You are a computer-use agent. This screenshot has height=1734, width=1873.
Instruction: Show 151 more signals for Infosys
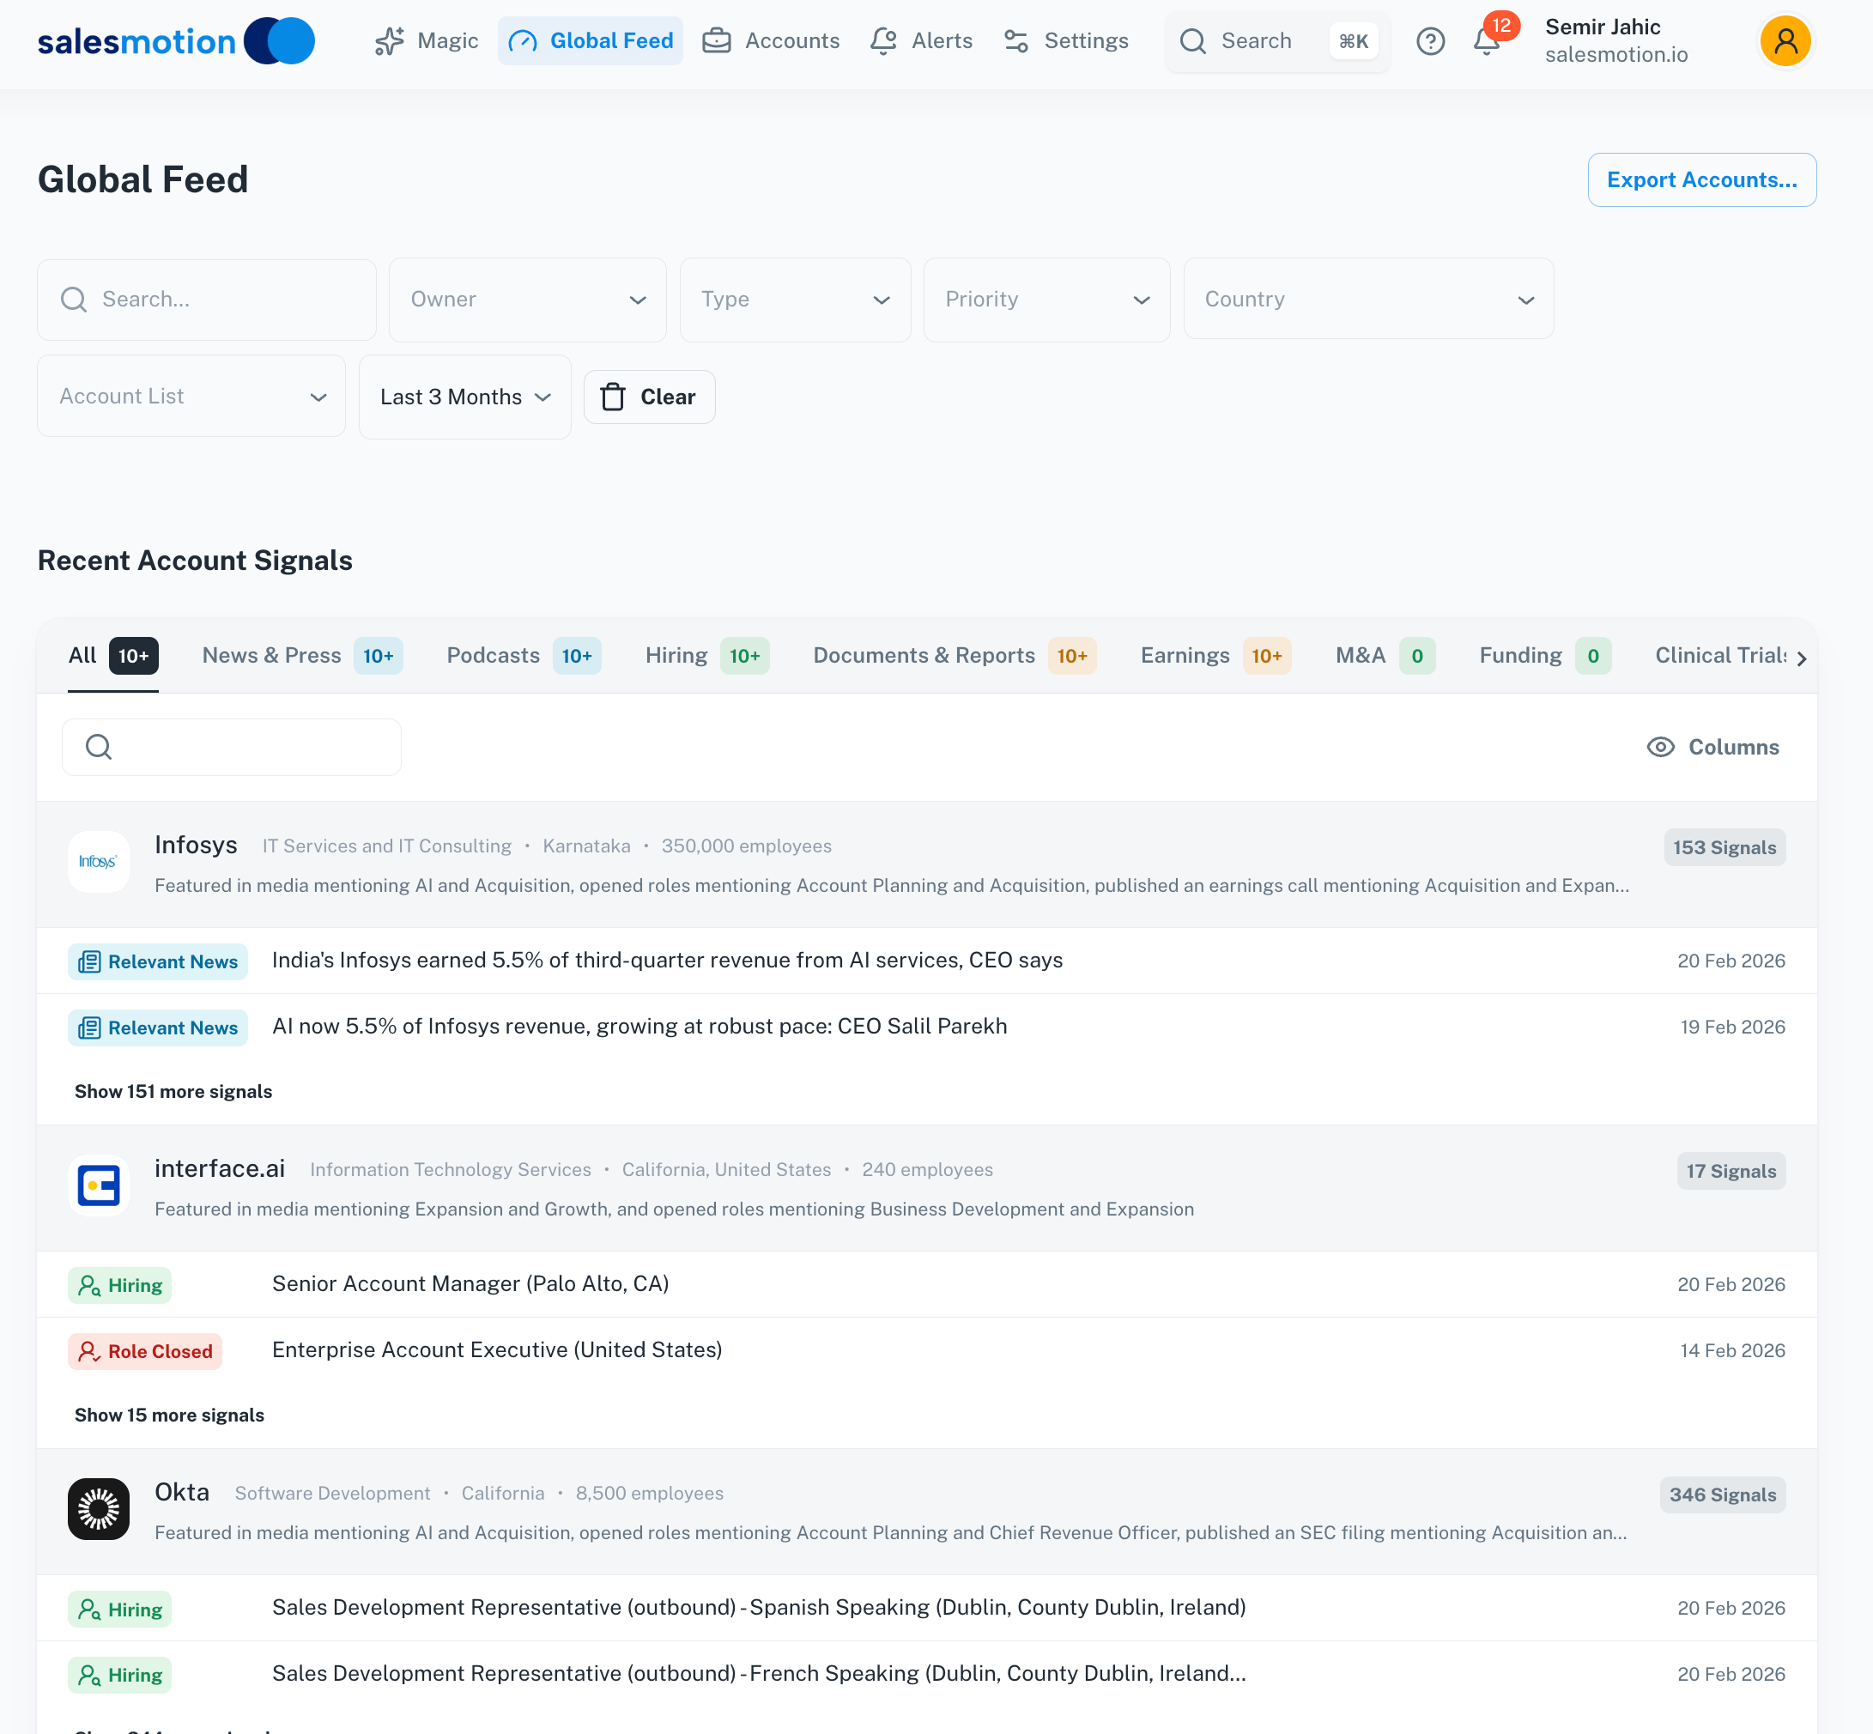(x=173, y=1091)
